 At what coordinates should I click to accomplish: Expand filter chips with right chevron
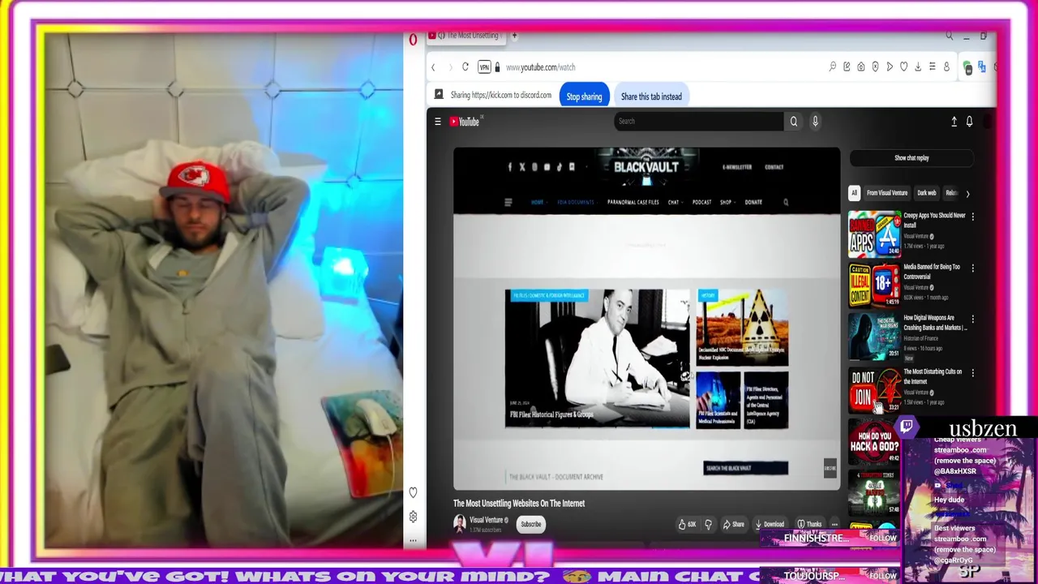pos(967,194)
